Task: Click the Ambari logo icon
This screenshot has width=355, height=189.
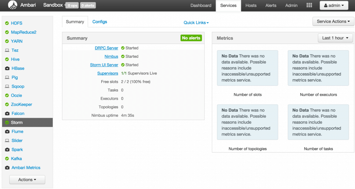Action: click(13, 5)
